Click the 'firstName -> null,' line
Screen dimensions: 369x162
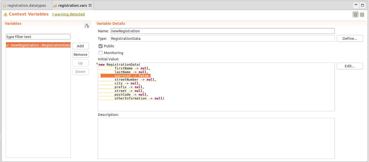[133, 68]
